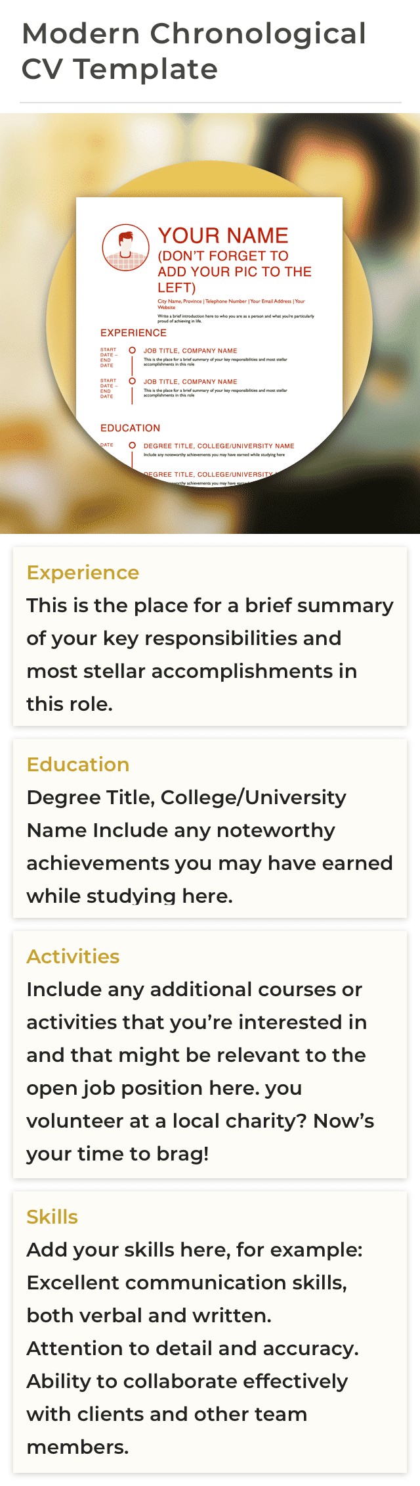
Task: Click the Experience card description paragraph
Action: [210, 654]
